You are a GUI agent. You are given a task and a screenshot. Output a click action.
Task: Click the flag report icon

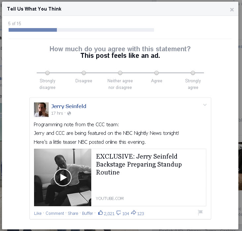[200, 212]
